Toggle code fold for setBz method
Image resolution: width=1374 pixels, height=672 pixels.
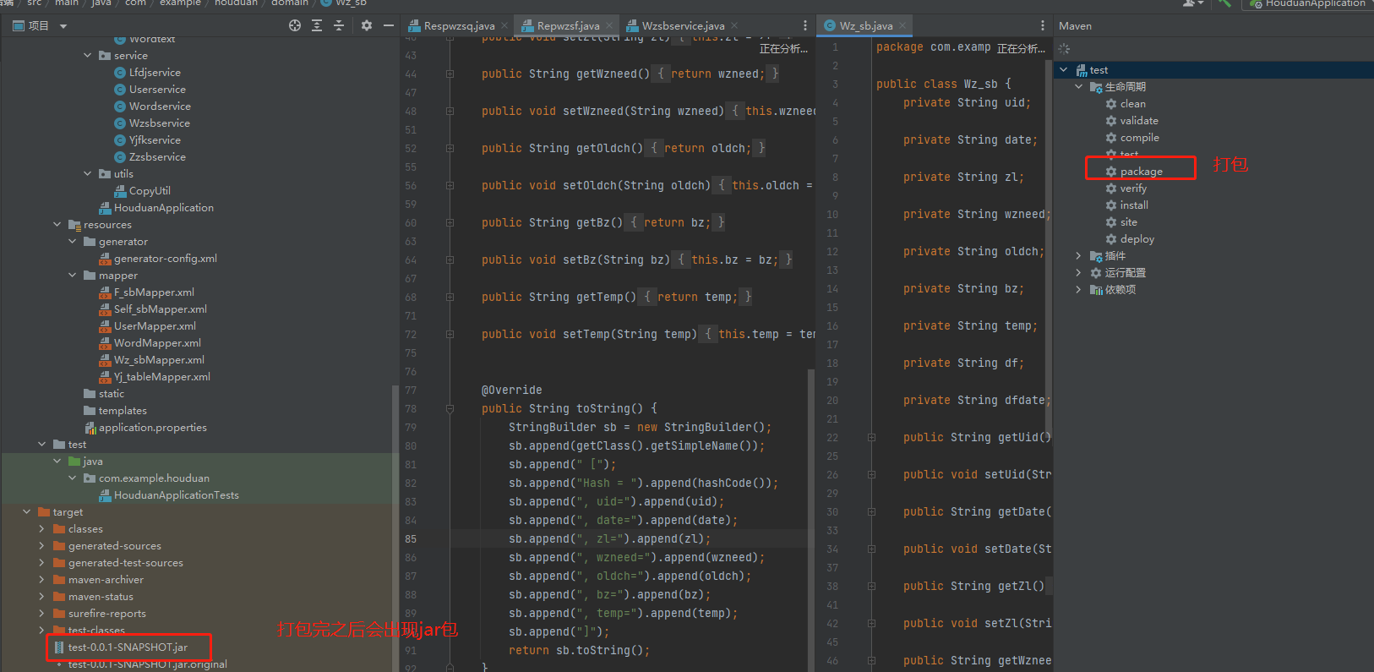pos(450,260)
